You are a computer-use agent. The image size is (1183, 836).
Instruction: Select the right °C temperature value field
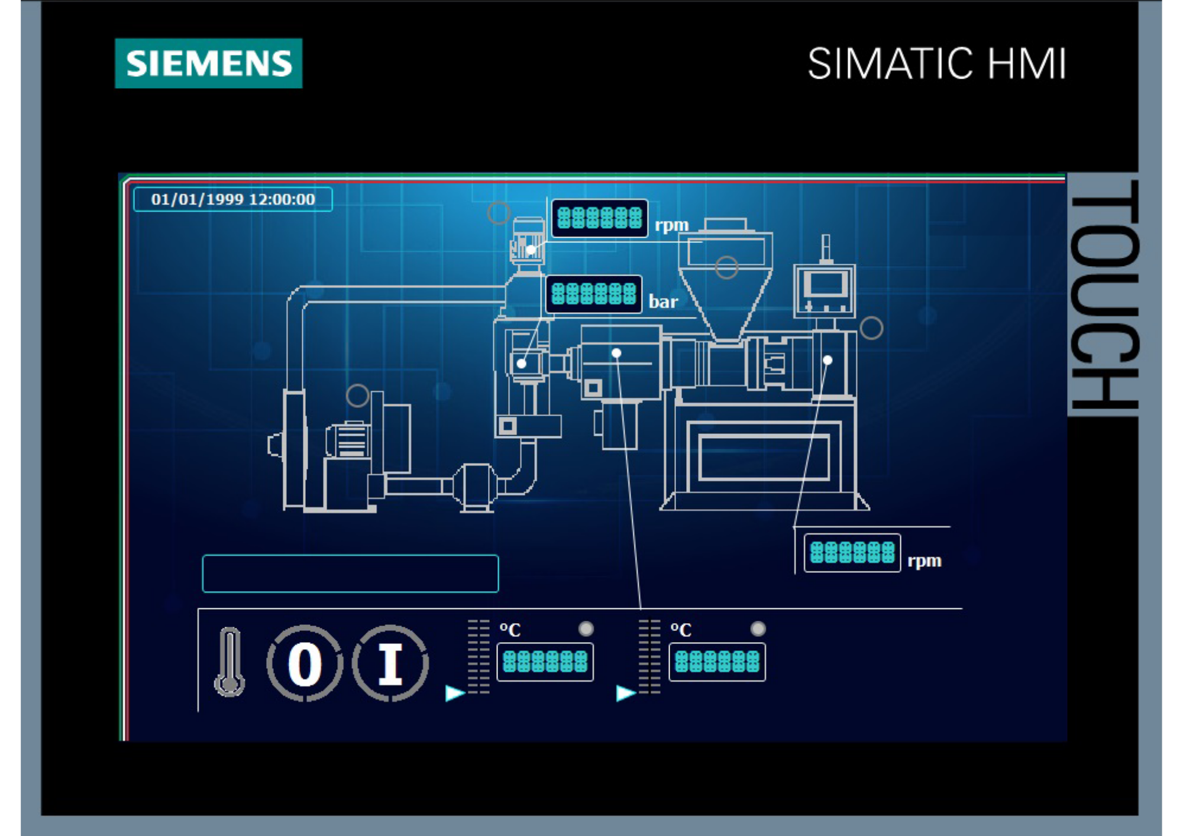coord(717,662)
